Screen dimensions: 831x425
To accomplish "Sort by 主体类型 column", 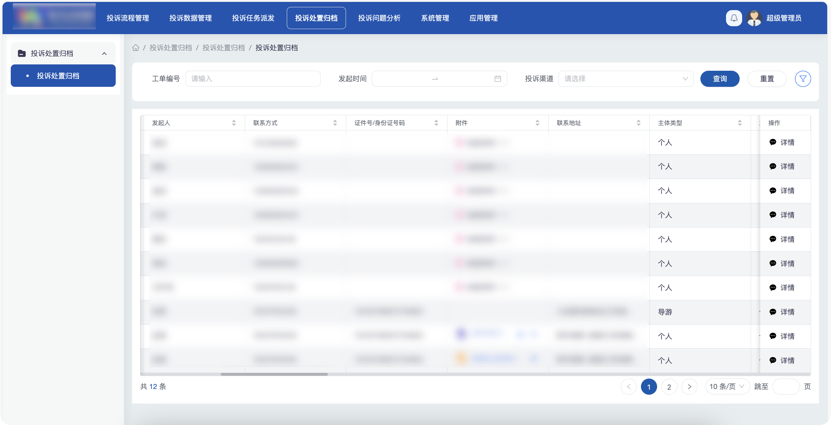I will tap(740, 123).
